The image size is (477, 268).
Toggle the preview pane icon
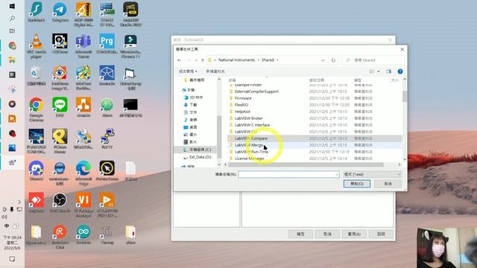pos(388,71)
